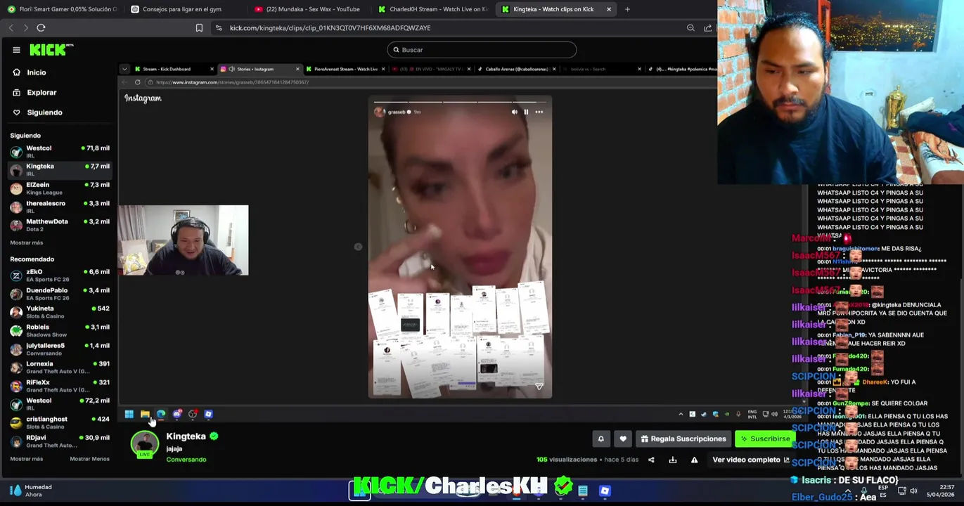This screenshot has height=506, width=964.
Task: Report the clip with warning icon
Action: point(694,460)
